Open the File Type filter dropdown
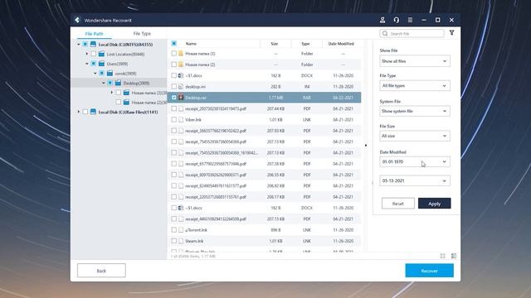The image size is (531, 298). pos(415,86)
